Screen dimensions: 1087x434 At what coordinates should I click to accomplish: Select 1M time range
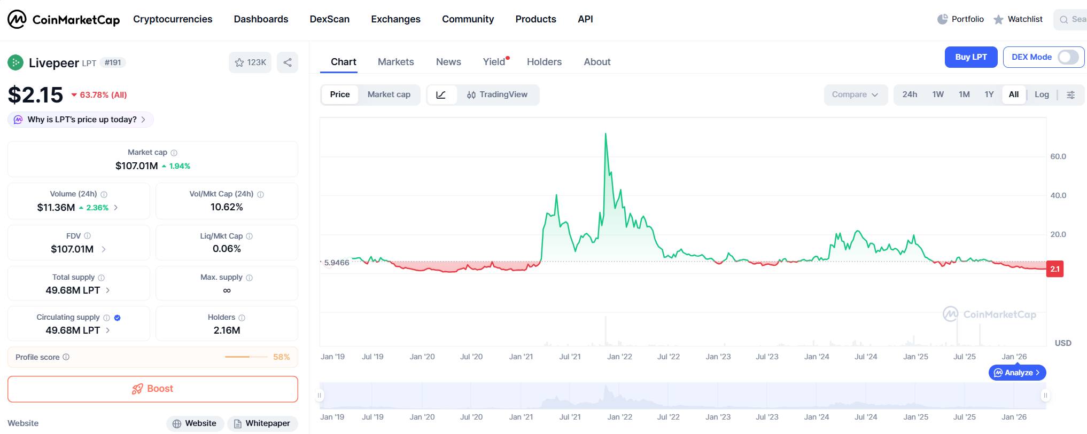point(965,94)
